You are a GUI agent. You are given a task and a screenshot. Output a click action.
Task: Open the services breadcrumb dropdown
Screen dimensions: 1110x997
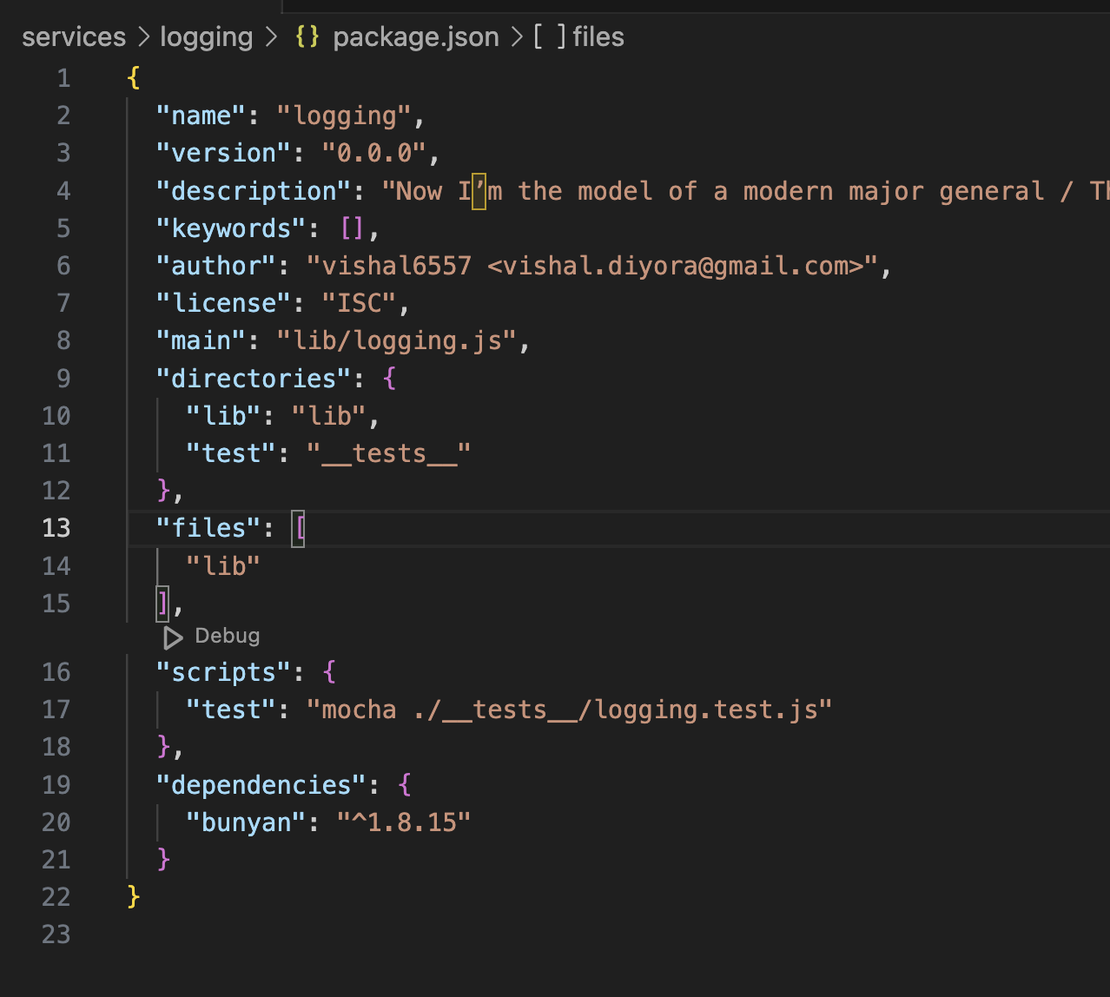[74, 36]
